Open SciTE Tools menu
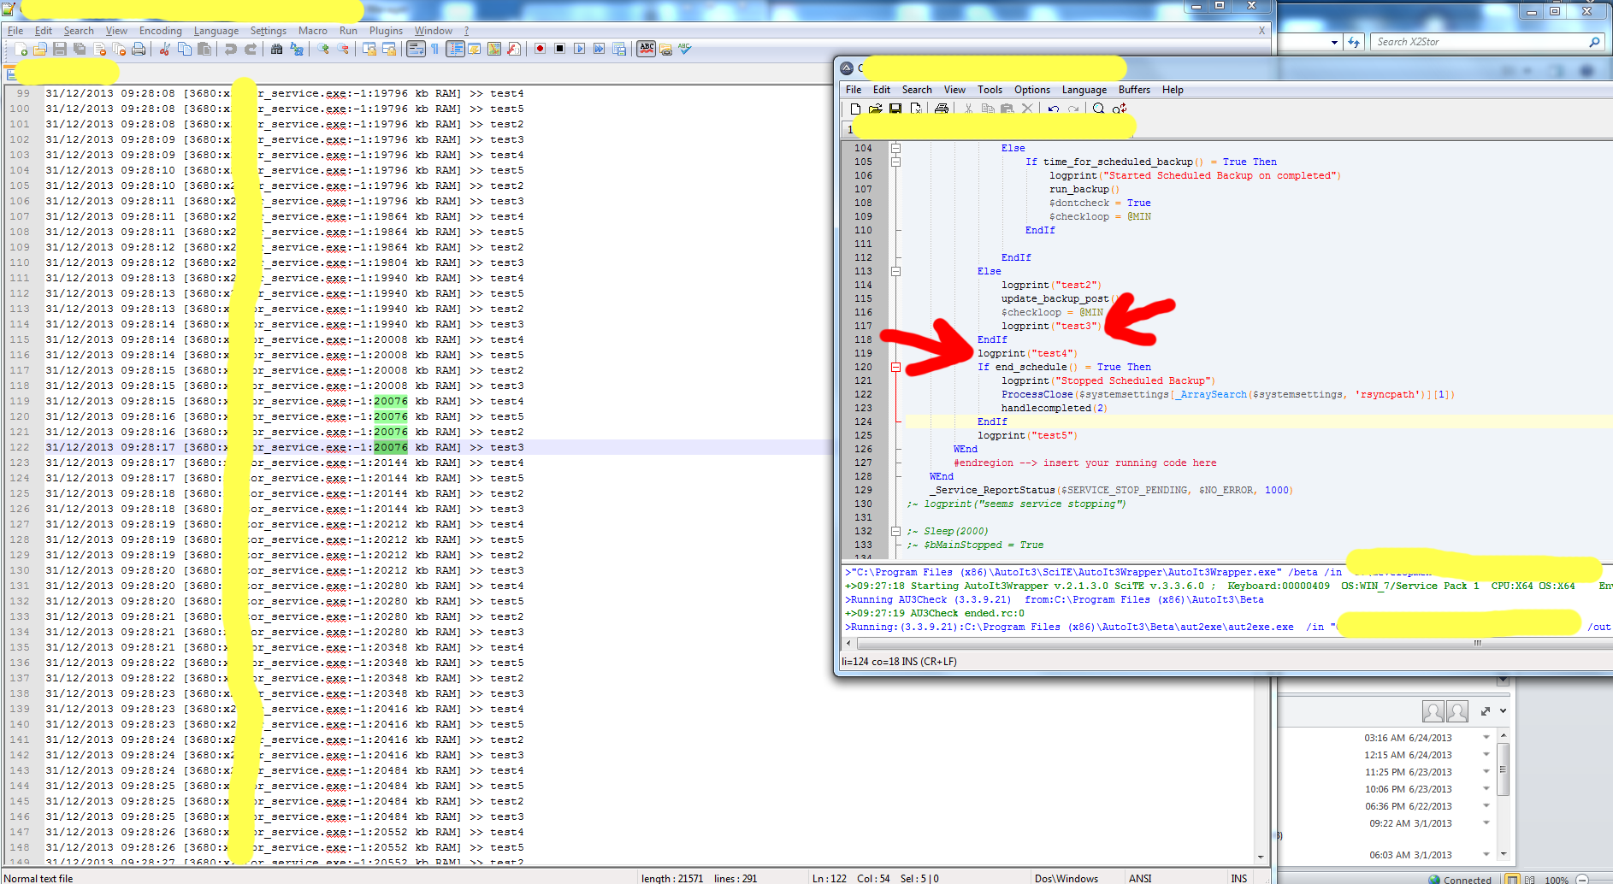1613x884 pixels. pos(990,90)
